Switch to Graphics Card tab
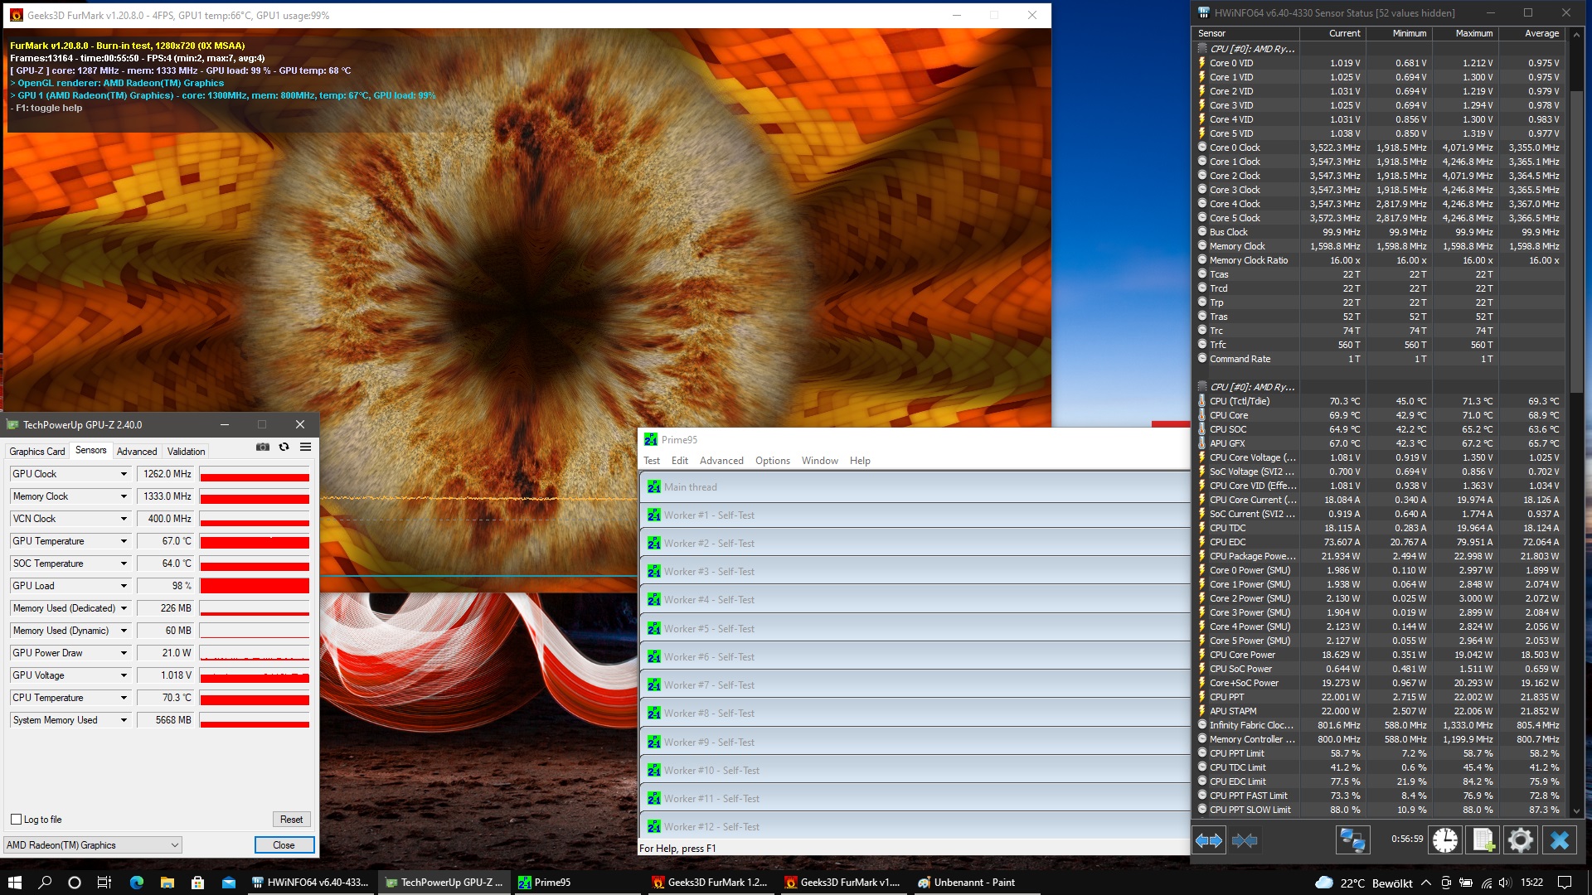Viewport: 1592px width, 895px height. (37, 452)
